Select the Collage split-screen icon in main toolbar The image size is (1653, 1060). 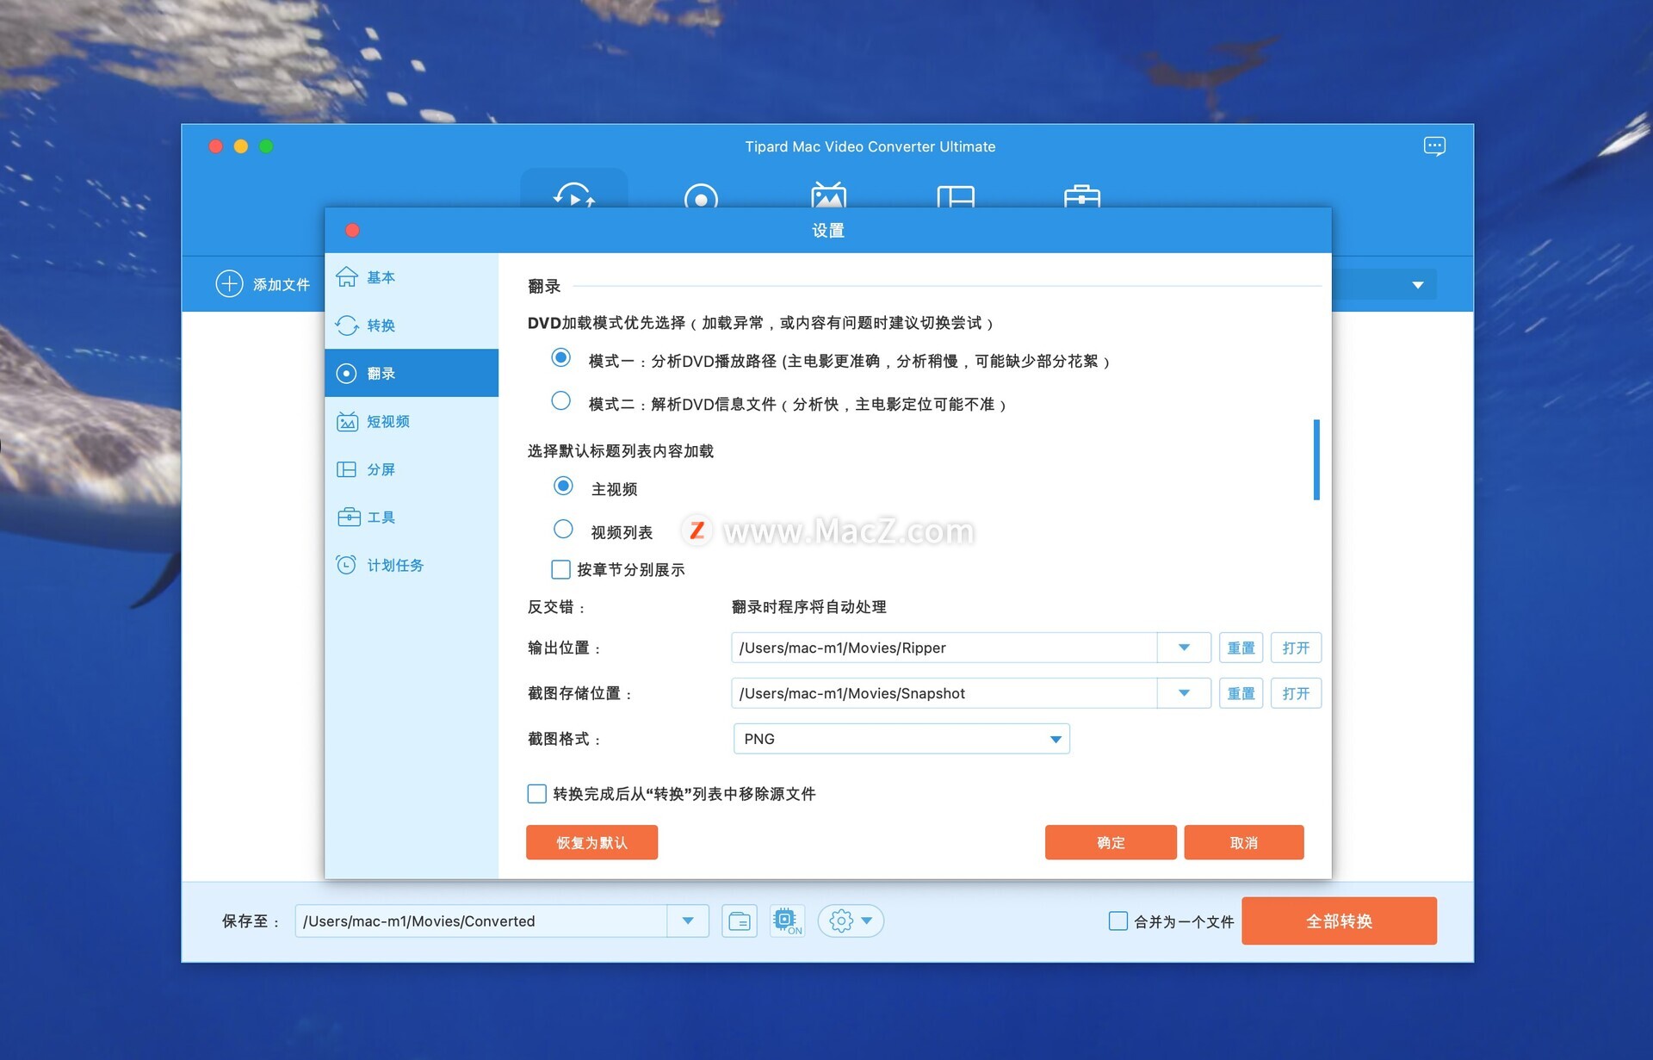pos(956,196)
